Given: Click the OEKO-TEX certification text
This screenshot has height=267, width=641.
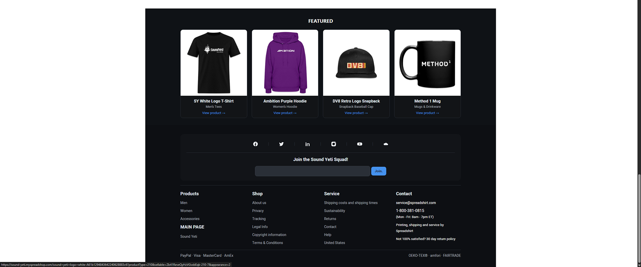Looking at the screenshot, I should tap(418, 256).
